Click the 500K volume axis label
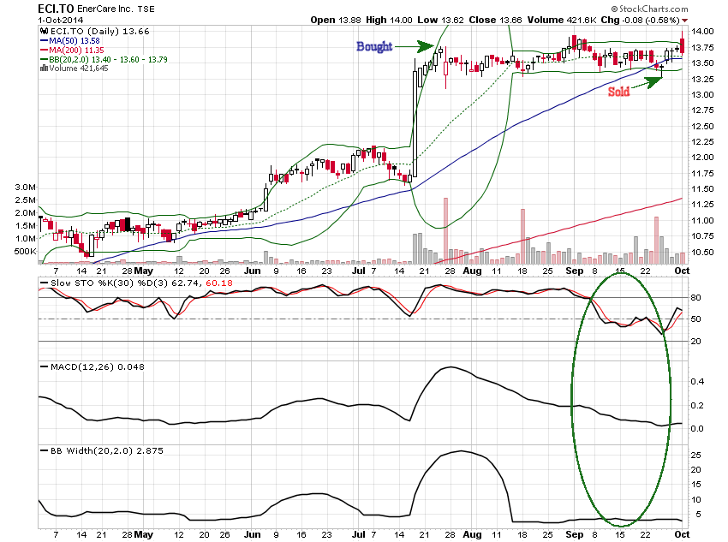 coord(25,252)
